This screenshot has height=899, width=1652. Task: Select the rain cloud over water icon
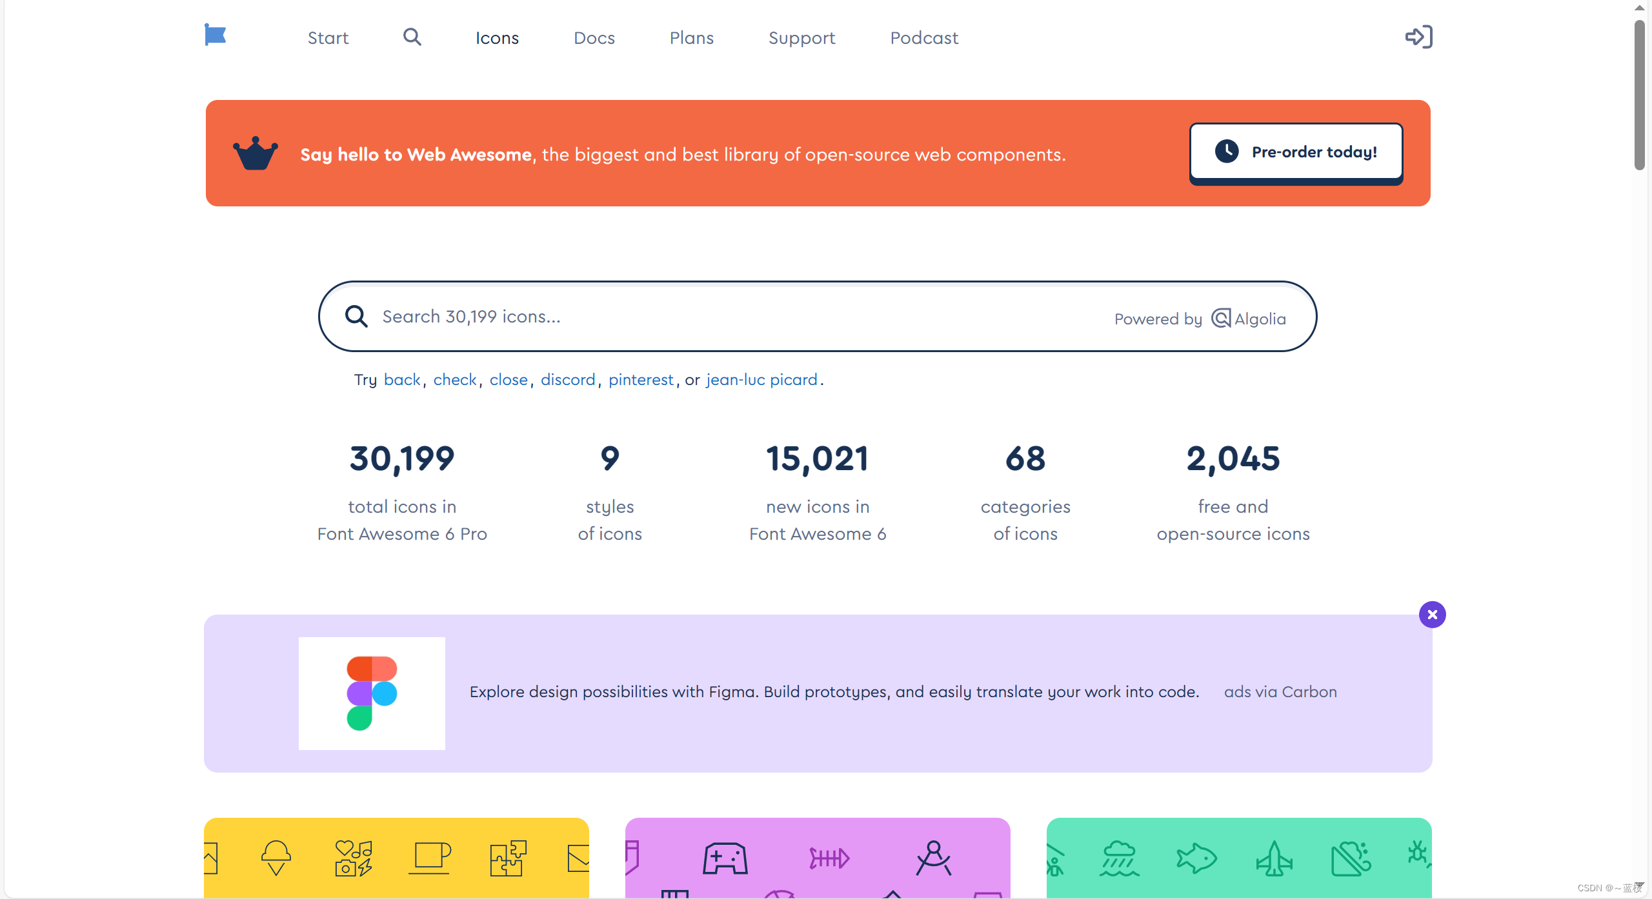tap(1120, 858)
